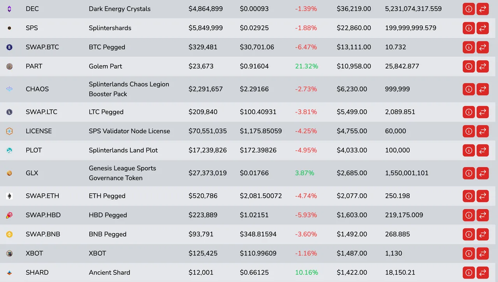
Task: Open info for the DEC token
Action: click(x=469, y=9)
